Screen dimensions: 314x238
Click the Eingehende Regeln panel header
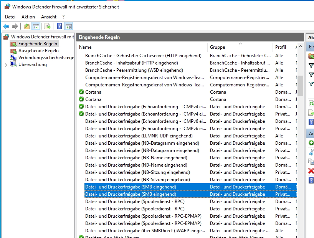click(190, 37)
